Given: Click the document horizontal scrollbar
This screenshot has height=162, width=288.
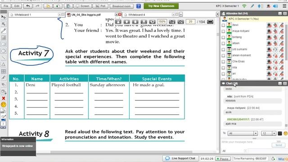Looking at the screenshot, I should pos(121,152).
